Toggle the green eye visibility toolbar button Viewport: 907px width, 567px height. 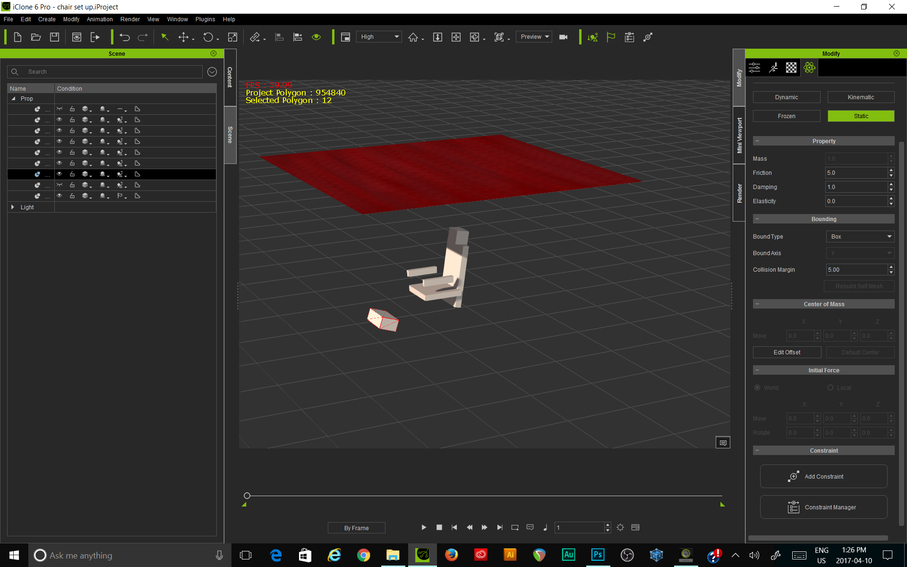(317, 37)
